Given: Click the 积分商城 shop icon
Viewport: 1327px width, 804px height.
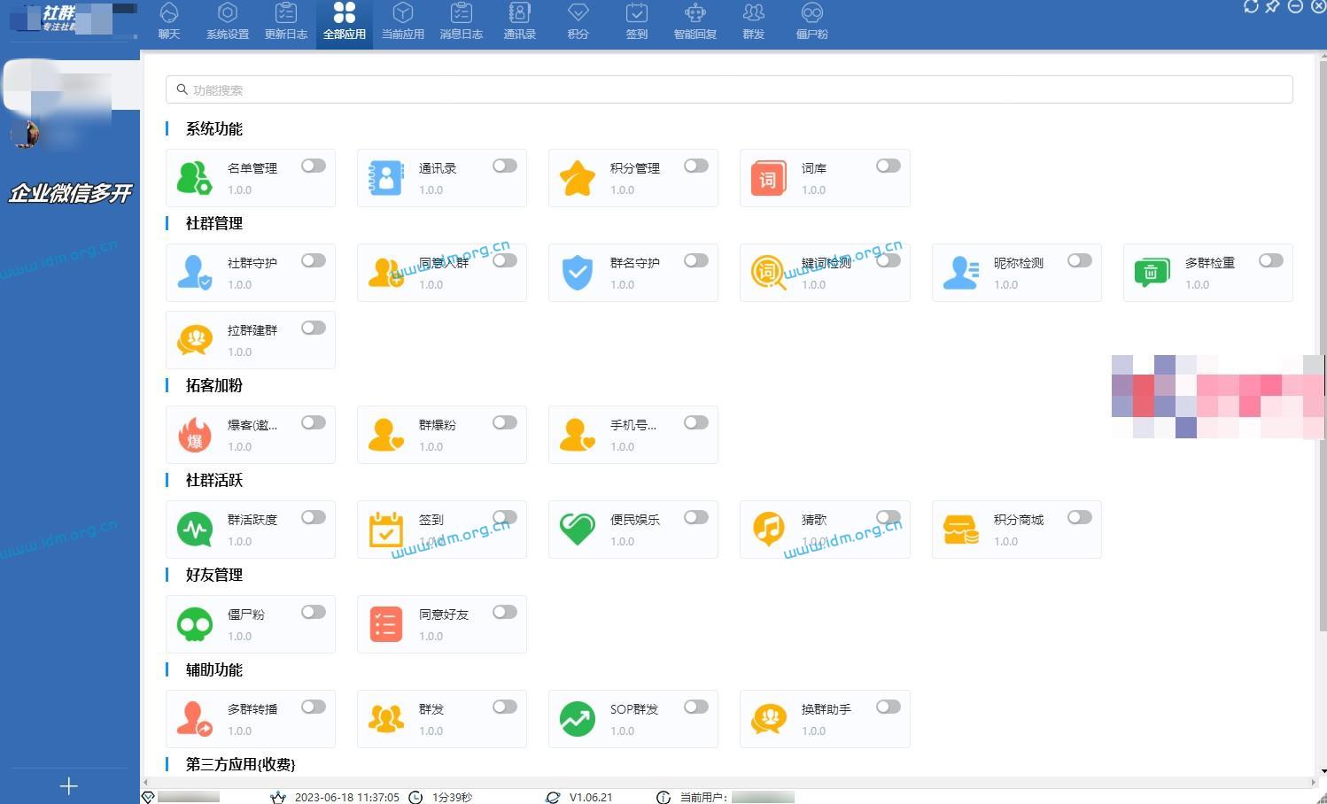Looking at the screenshot, I should [x=960, y=530].
